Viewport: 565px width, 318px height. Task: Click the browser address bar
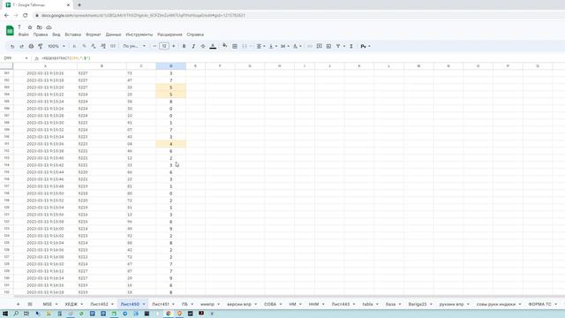pyautogui.click(x=299, y=16)
